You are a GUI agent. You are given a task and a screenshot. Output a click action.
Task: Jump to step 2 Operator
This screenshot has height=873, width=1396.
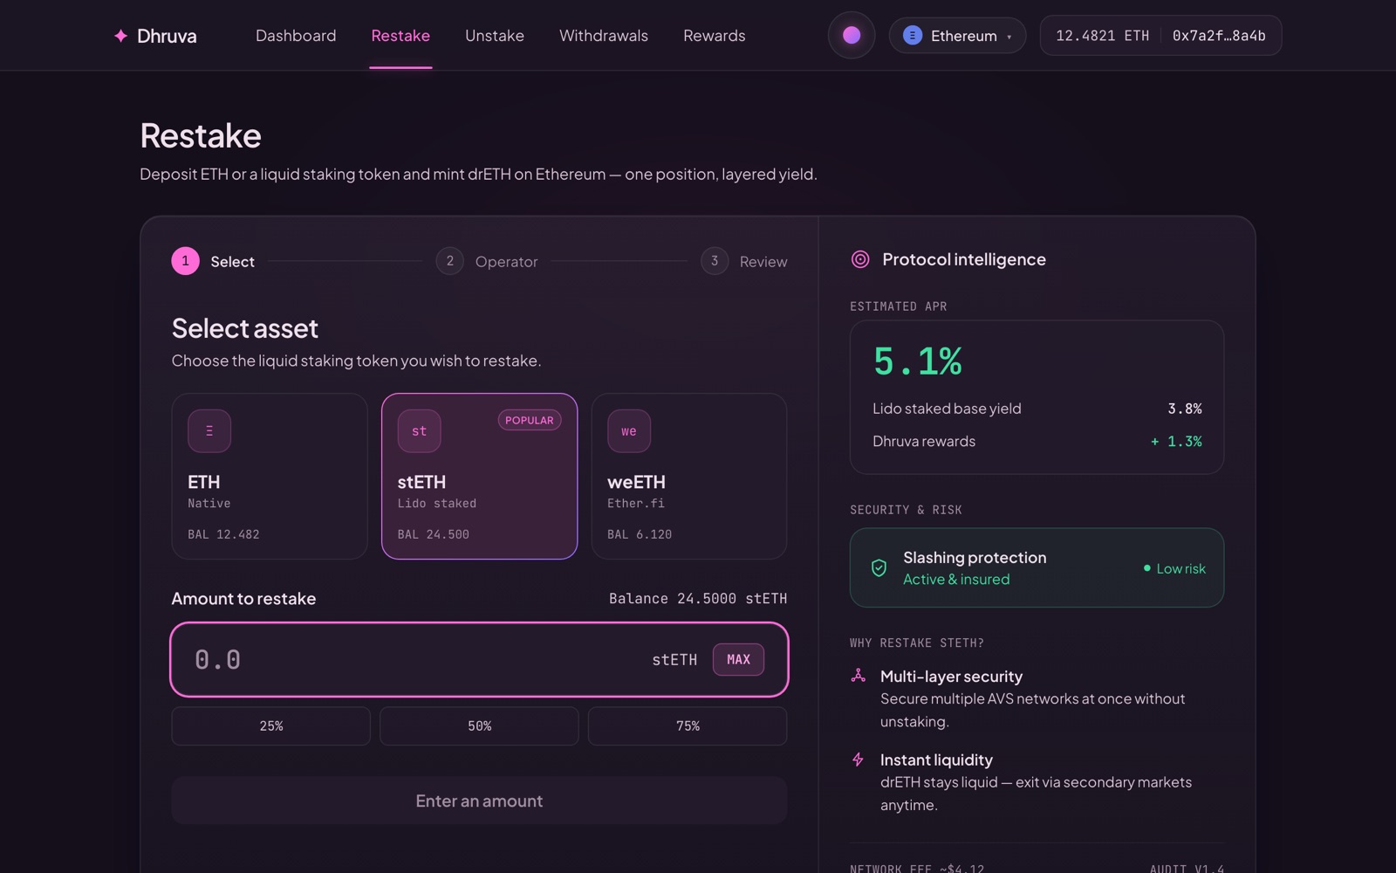487,261
